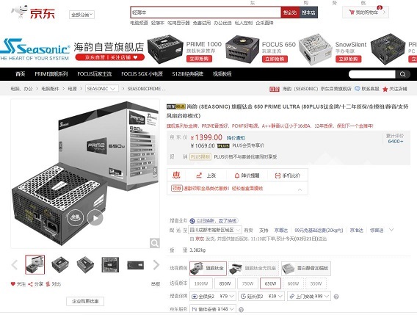Click the heart icon to follow product

click(x=12, y=284)
